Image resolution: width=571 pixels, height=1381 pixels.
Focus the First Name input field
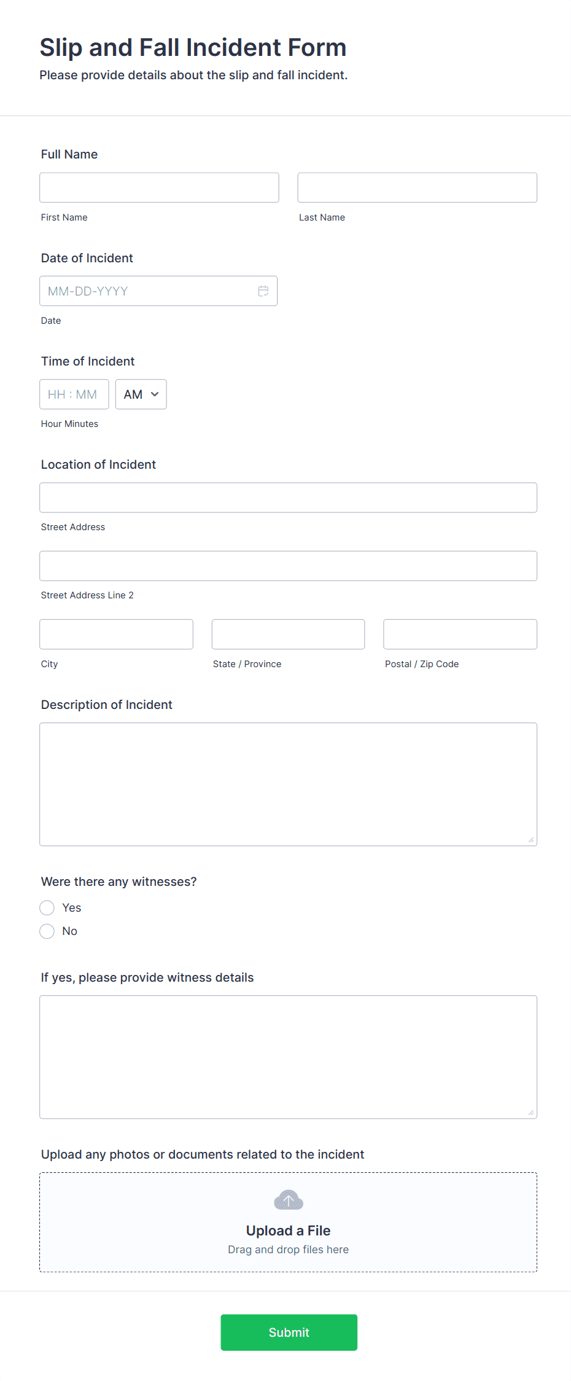click(x=159, y=187)
